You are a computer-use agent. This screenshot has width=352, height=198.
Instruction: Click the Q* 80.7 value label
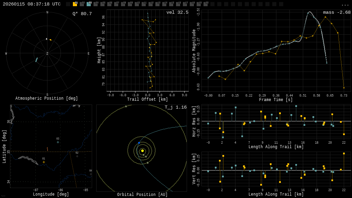[x=82, y=14]
